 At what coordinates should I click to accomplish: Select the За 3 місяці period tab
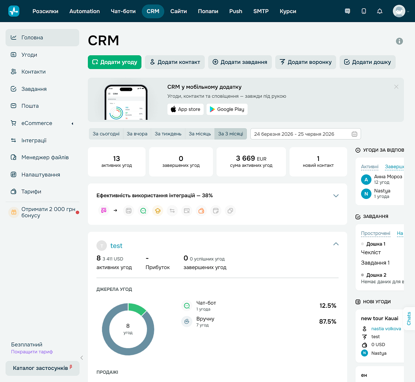[x=231, y=134]
